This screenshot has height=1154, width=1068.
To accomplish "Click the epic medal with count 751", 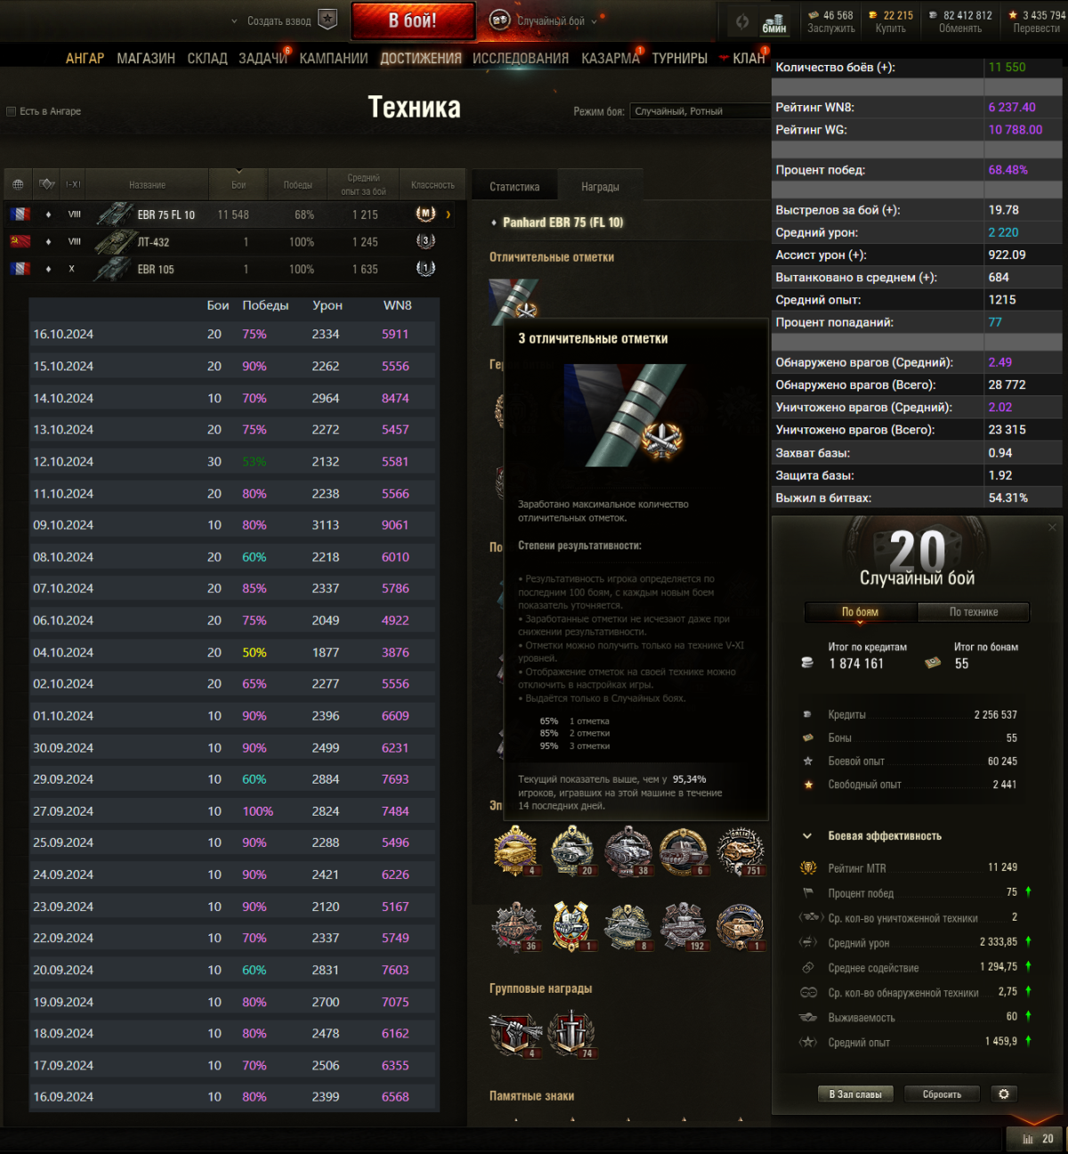I will tap(740, 851).
